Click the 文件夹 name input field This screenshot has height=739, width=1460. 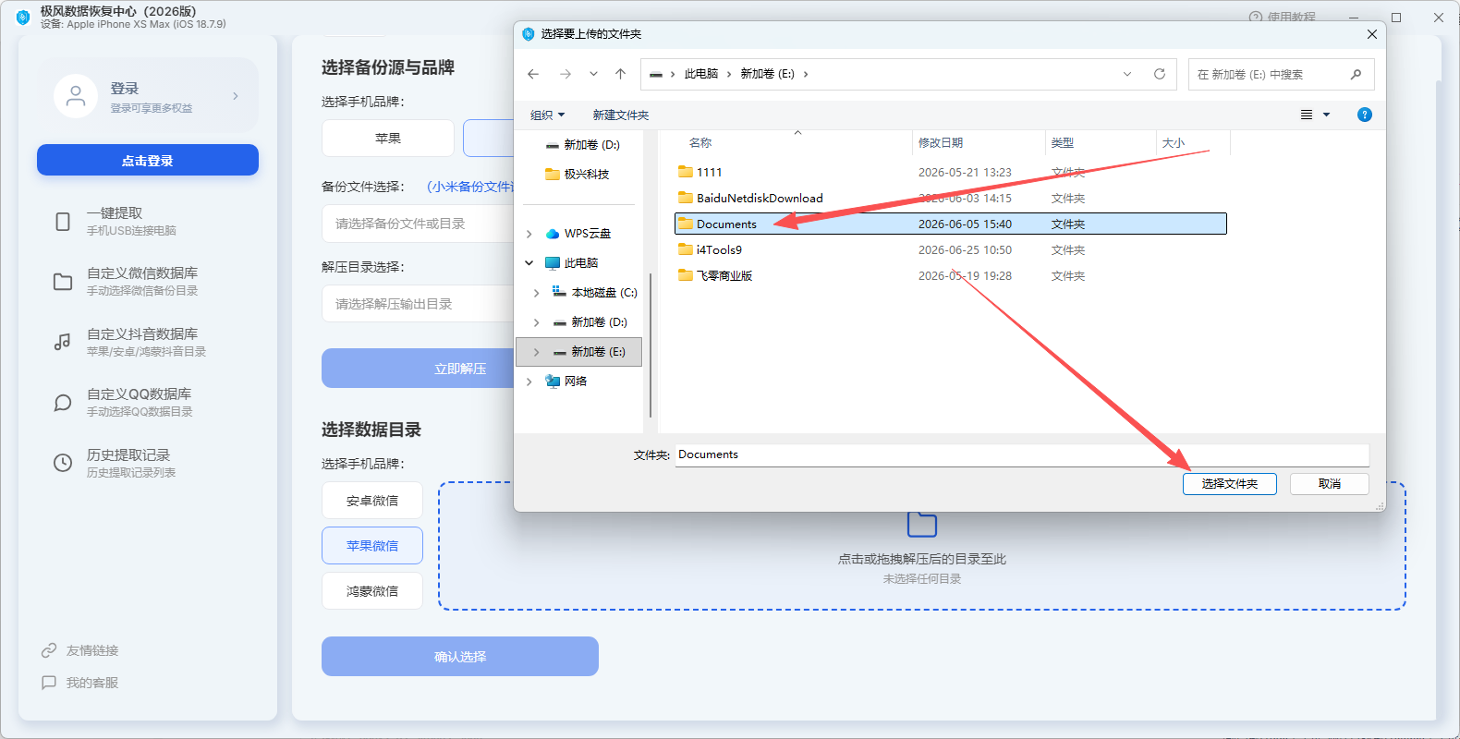point(1022,454)
